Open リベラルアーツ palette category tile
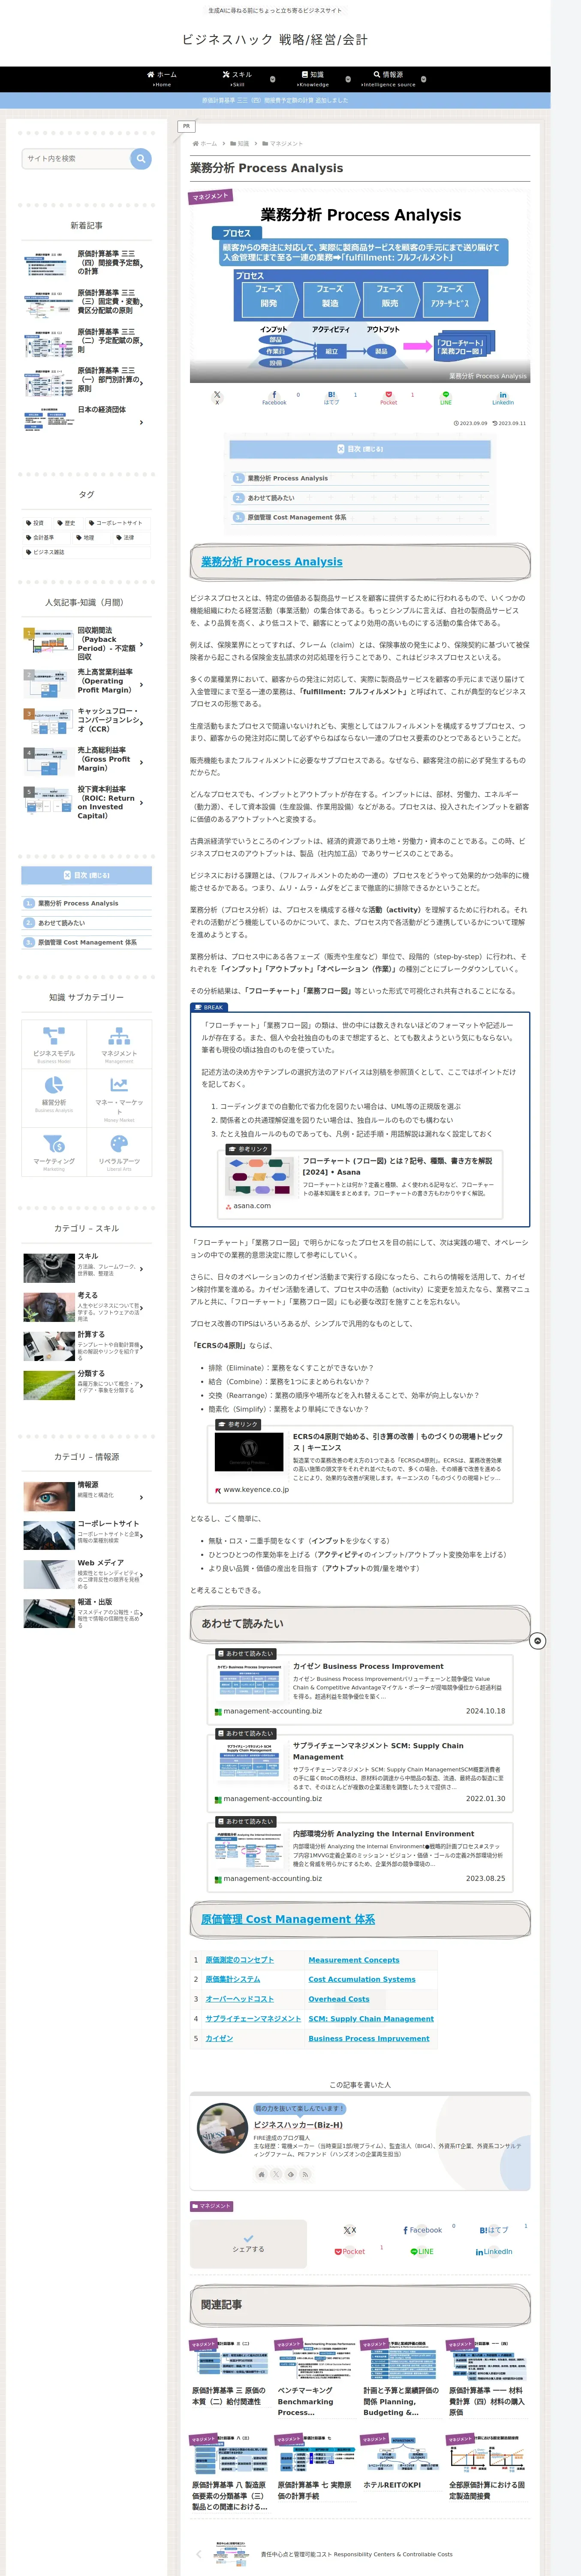 pos(119,1151)
